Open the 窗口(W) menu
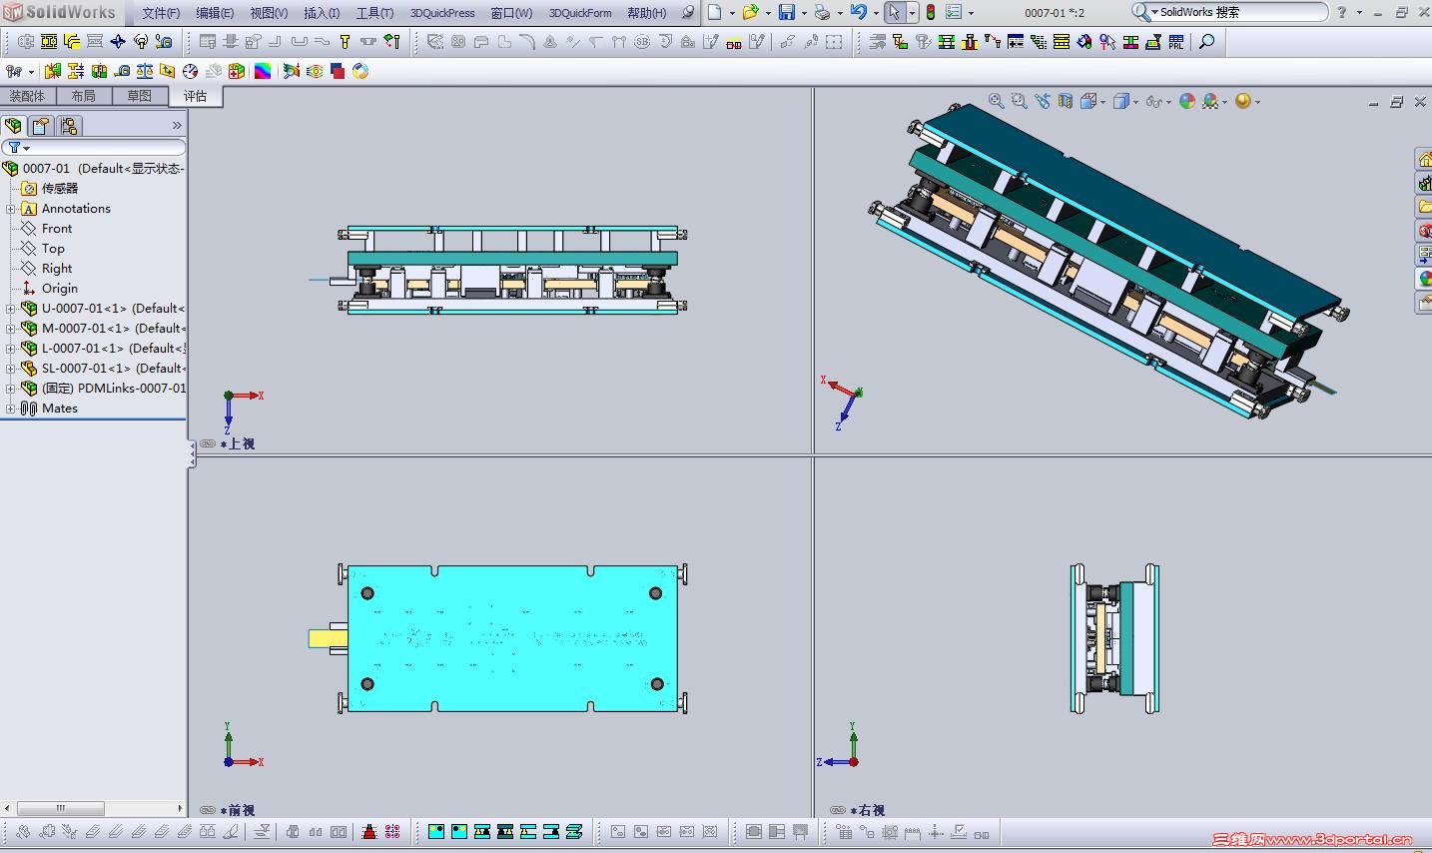This screenshot has width=1432, height=853. [511, 13]
